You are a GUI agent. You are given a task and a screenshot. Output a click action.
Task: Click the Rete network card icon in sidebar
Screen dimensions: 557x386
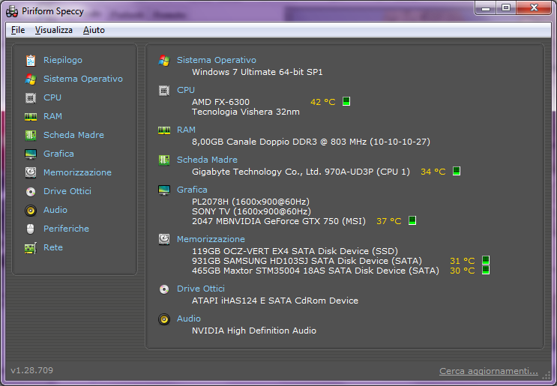[x=31, y=248]
